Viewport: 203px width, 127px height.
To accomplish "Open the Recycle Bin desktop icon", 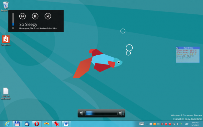I will pyautogui.click(x=6, y=6).
